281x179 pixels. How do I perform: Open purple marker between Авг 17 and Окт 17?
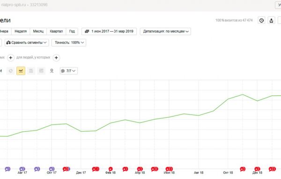tap(37, 169)
